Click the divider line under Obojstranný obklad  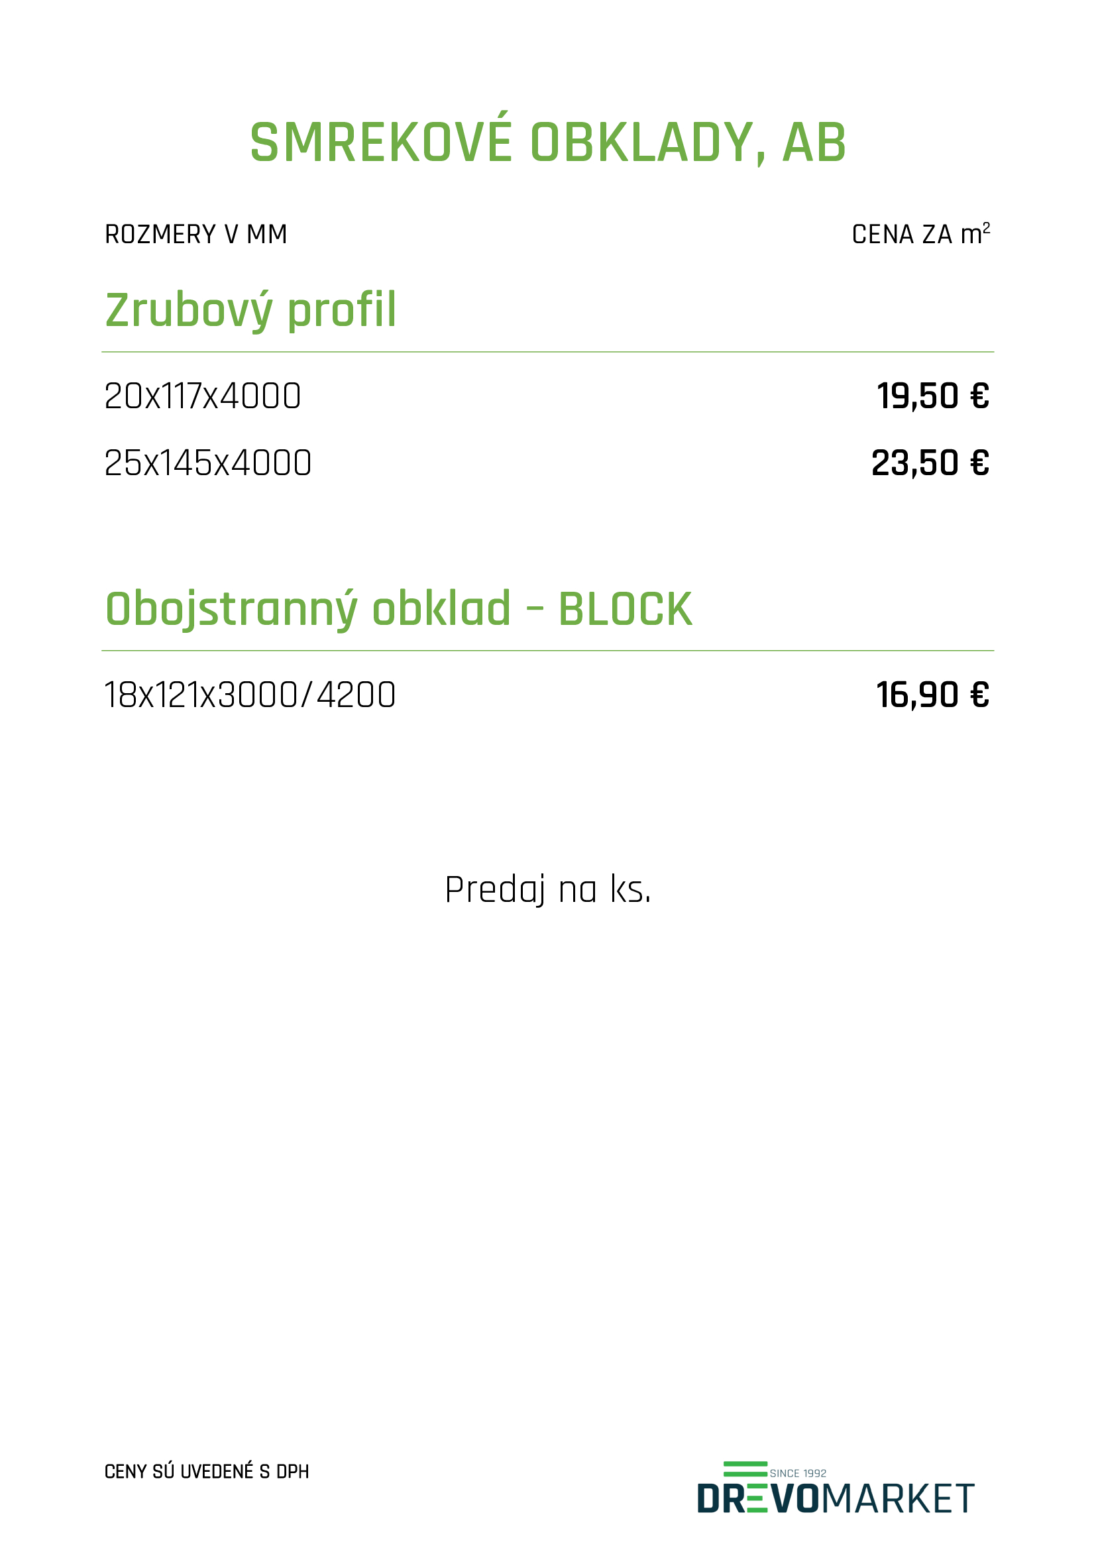pos(547,651)
